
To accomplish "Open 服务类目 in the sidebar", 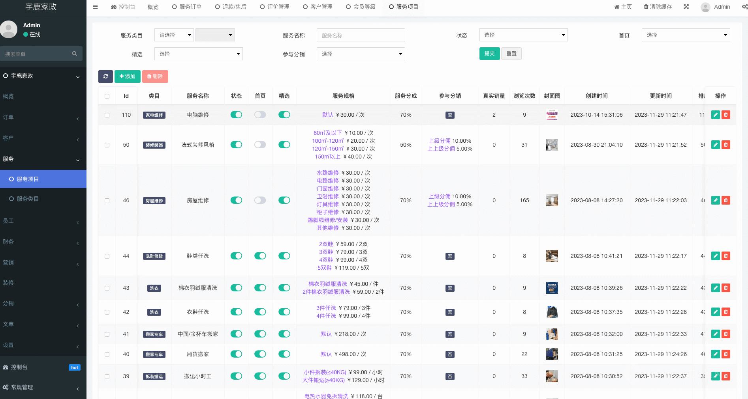I will pyautogui.click(x=28, y=199).
